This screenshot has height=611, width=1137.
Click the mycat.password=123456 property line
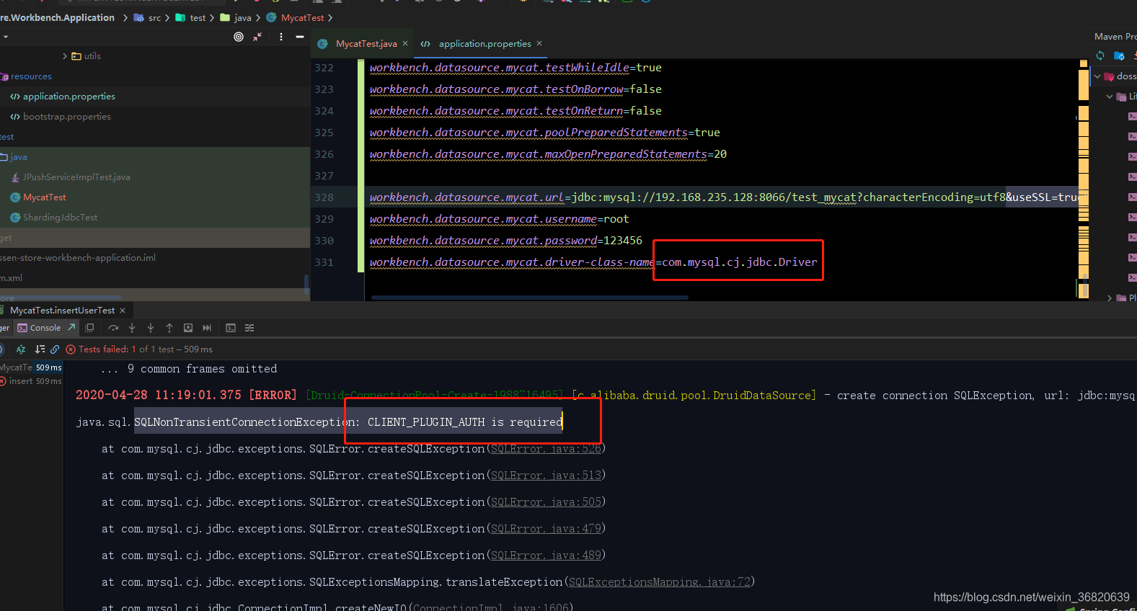[505, 241]
